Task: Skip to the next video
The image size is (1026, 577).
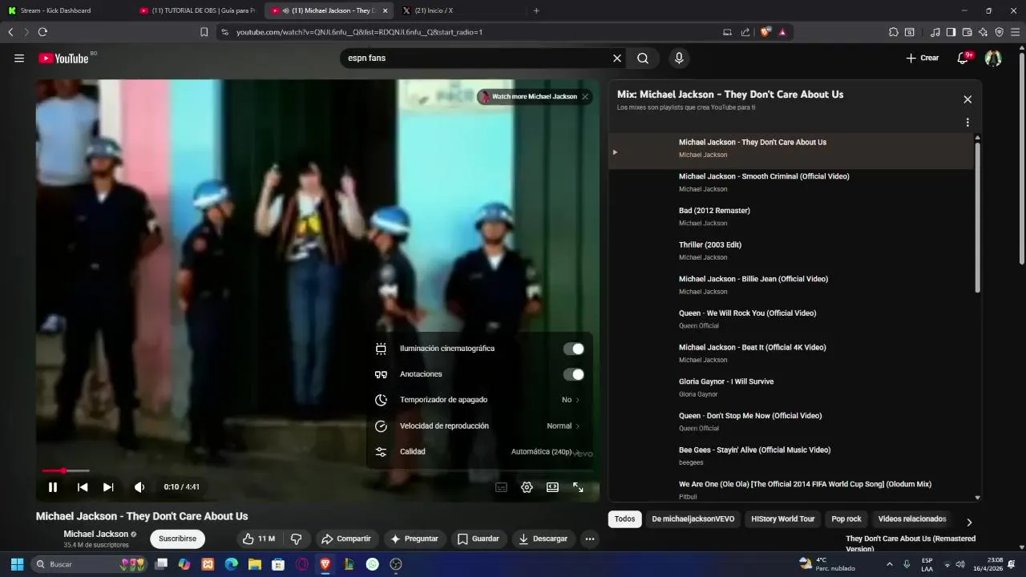Action: [x=108, y=486]
